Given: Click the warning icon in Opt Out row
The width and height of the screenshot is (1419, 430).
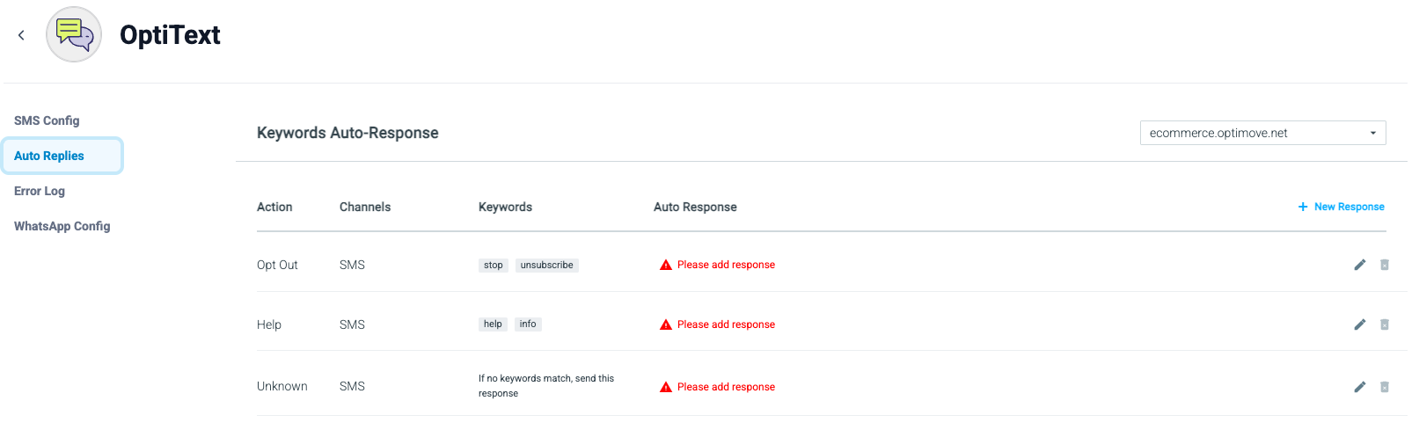Looking at the screenshot, I should pyautogui.click(x=666, y=265).
